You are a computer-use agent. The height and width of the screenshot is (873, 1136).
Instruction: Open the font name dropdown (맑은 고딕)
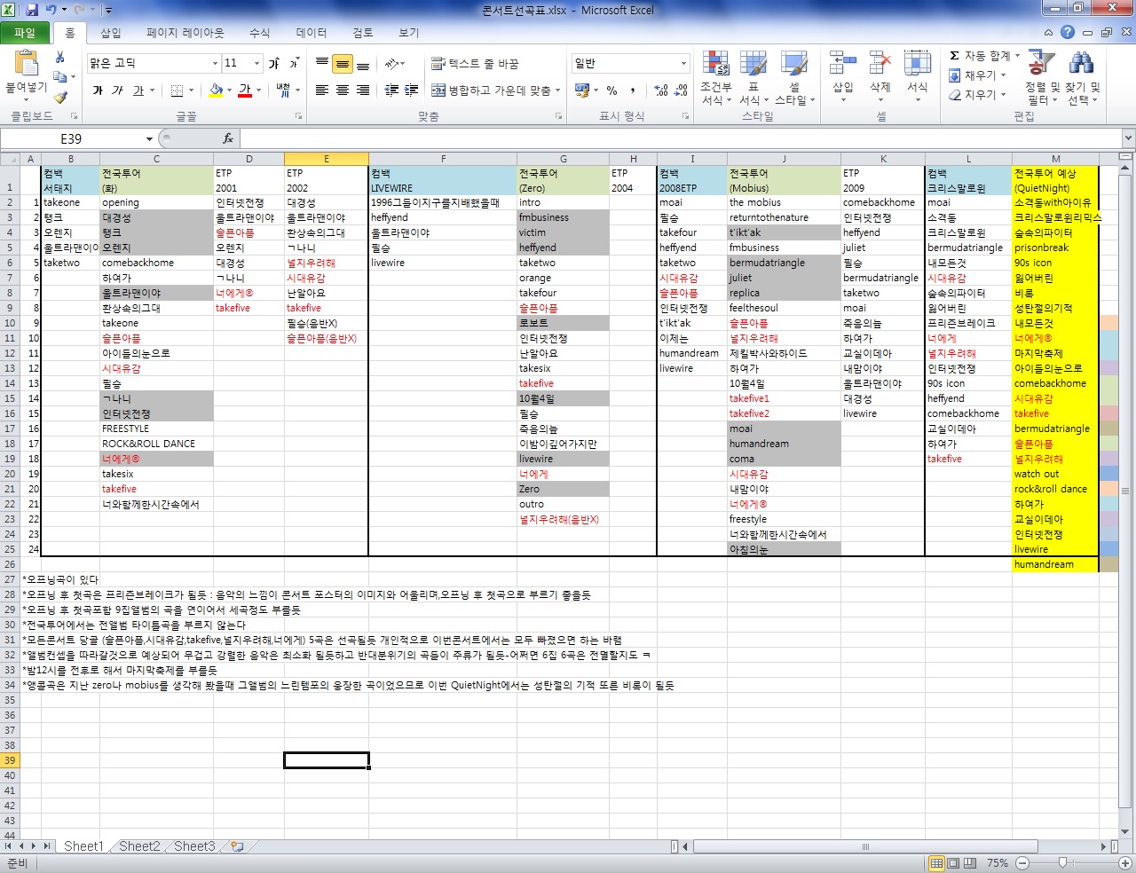click(x=215, y=64)
